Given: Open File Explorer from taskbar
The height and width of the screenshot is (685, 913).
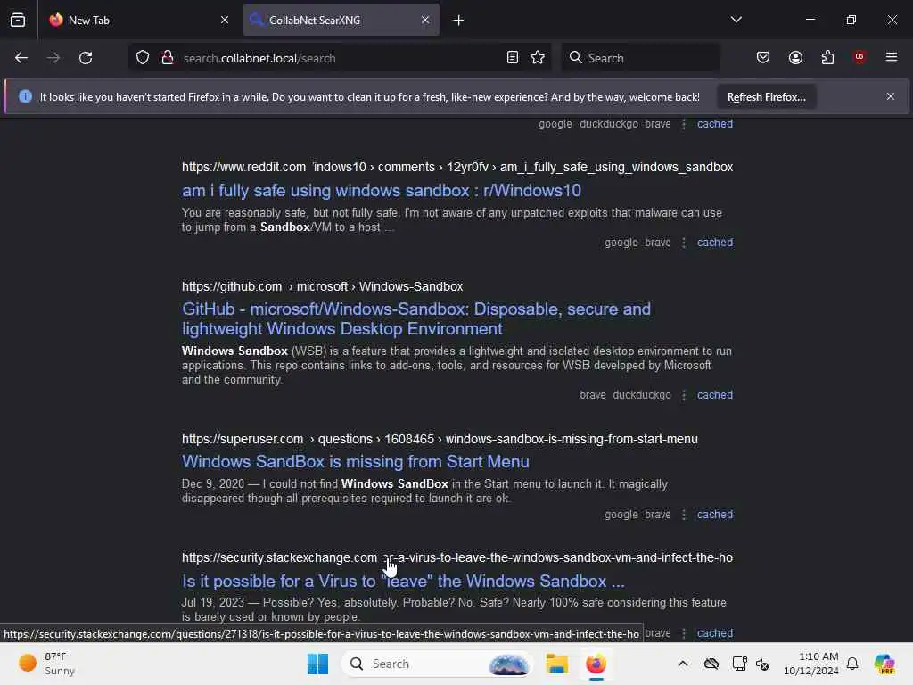Looking at the screenshot, I should coord(556,664).
